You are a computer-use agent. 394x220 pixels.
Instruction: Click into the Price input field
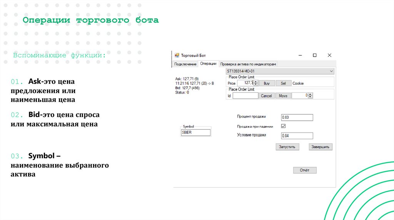[245, 83]
